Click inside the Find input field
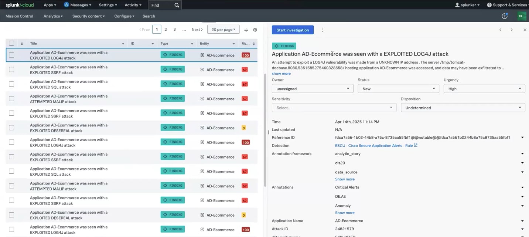Image resolution: width=529 pixels, height=237 pixels. (x=161, y=5)
